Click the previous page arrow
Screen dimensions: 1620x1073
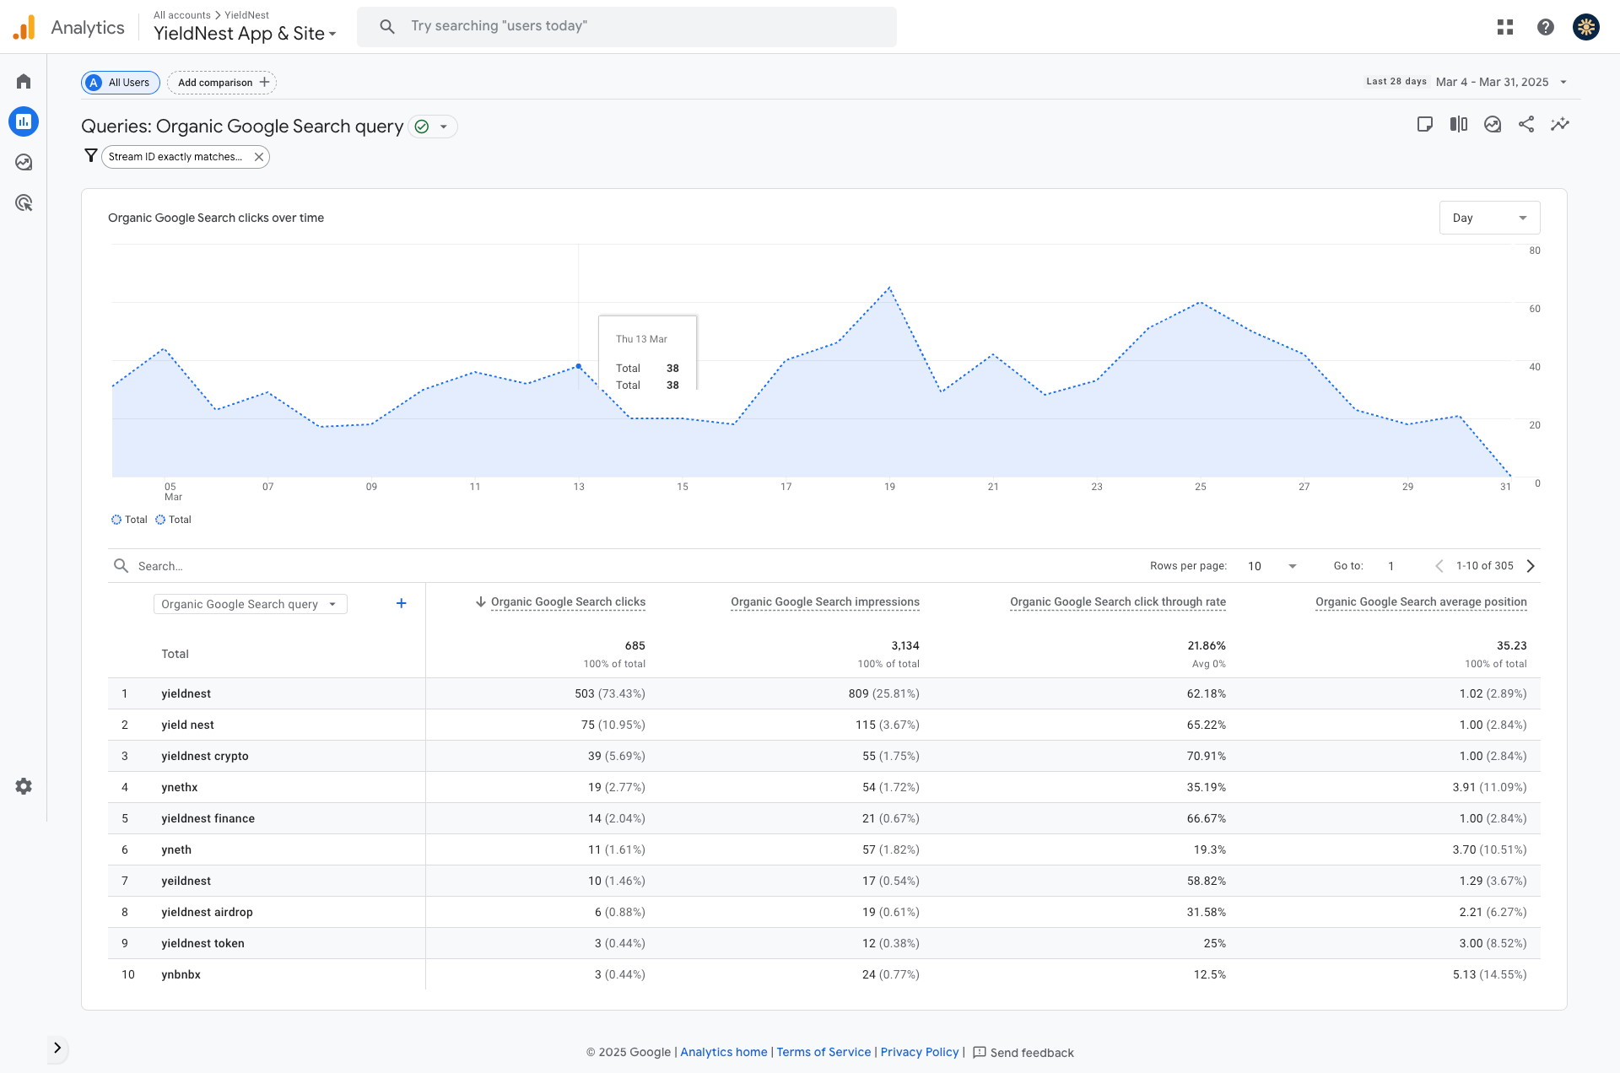[1439, 566]
